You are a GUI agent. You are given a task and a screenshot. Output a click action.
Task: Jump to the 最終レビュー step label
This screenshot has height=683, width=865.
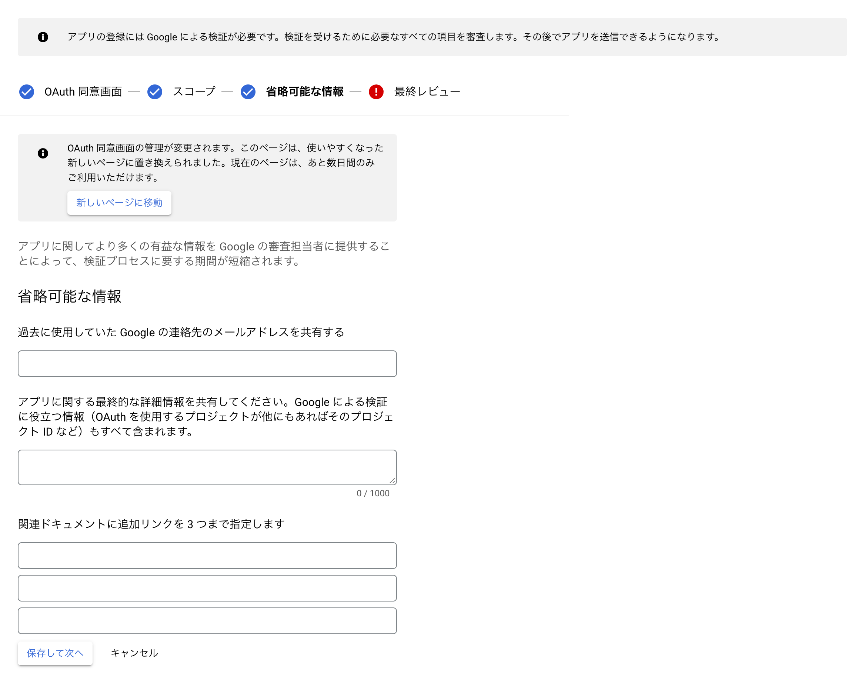pos(427,91)
